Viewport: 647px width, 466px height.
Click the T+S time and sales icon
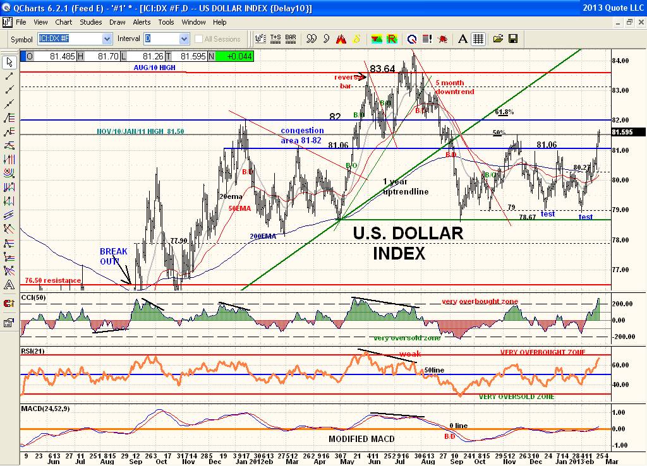275,39
